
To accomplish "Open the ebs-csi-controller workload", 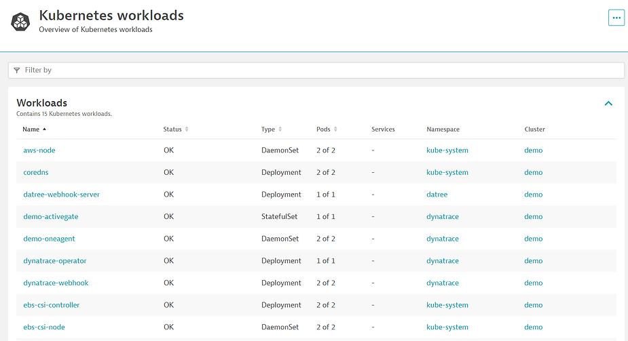I will [x=52, y=305].
